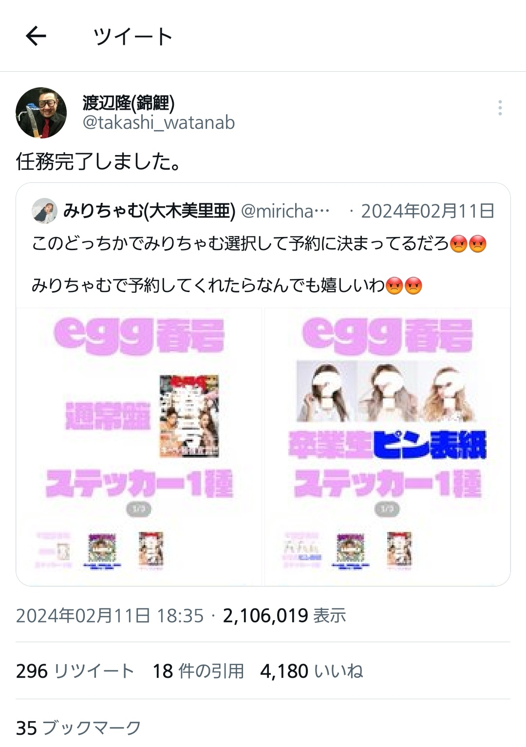This screenshot has width=526, height=747.
Task: Click the @takashi_watanab handle
Action: pyautogui.click(x=159, y=122)
